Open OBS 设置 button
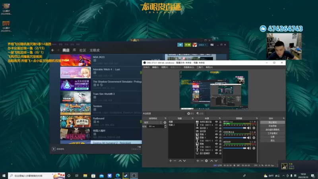Image resolution: width=318 pixels, height=179 pixels. [272, 137]
